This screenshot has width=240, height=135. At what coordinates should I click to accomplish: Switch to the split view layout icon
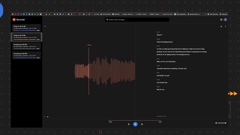pos(48,117)
